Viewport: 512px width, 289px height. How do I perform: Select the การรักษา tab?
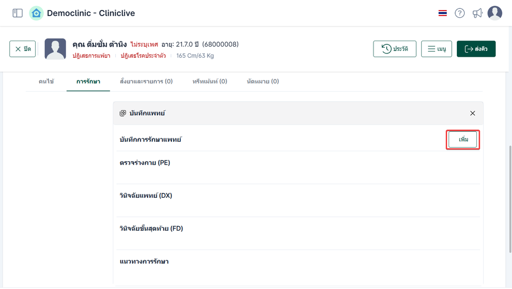pyautogui.click(x=88, y=81)
